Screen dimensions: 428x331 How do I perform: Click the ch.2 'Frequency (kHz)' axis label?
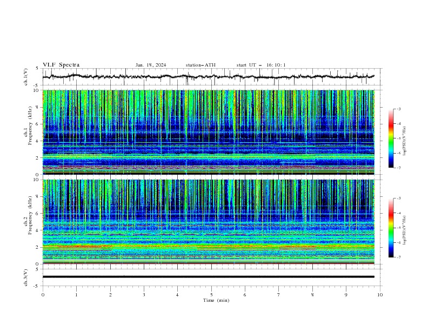[30, 215]
